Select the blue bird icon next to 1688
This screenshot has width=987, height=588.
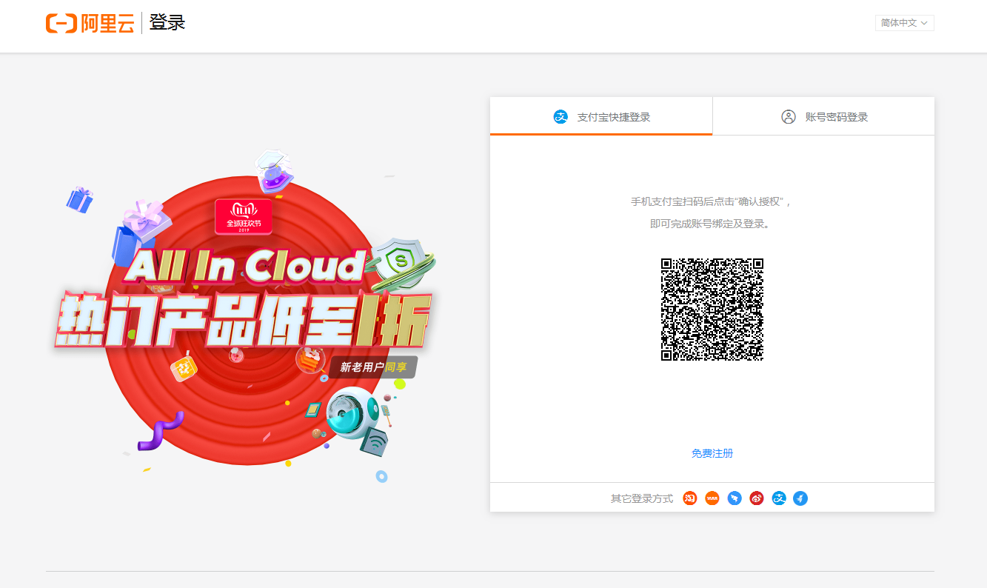point(735,498)
